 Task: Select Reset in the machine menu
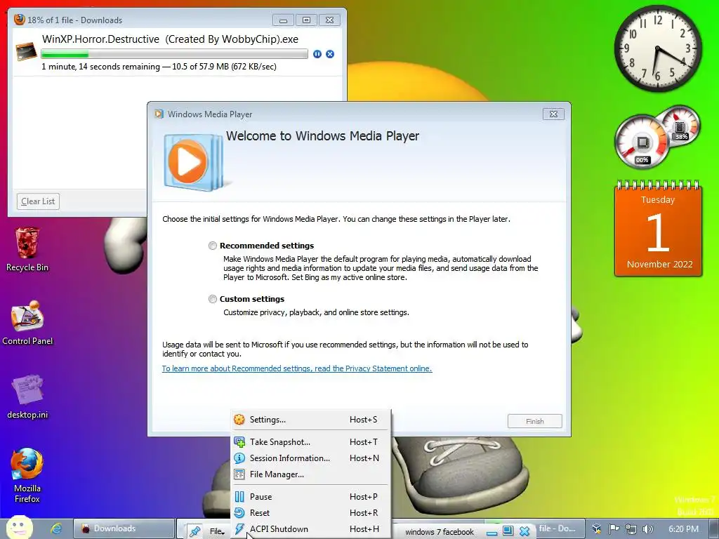point(311,513)
